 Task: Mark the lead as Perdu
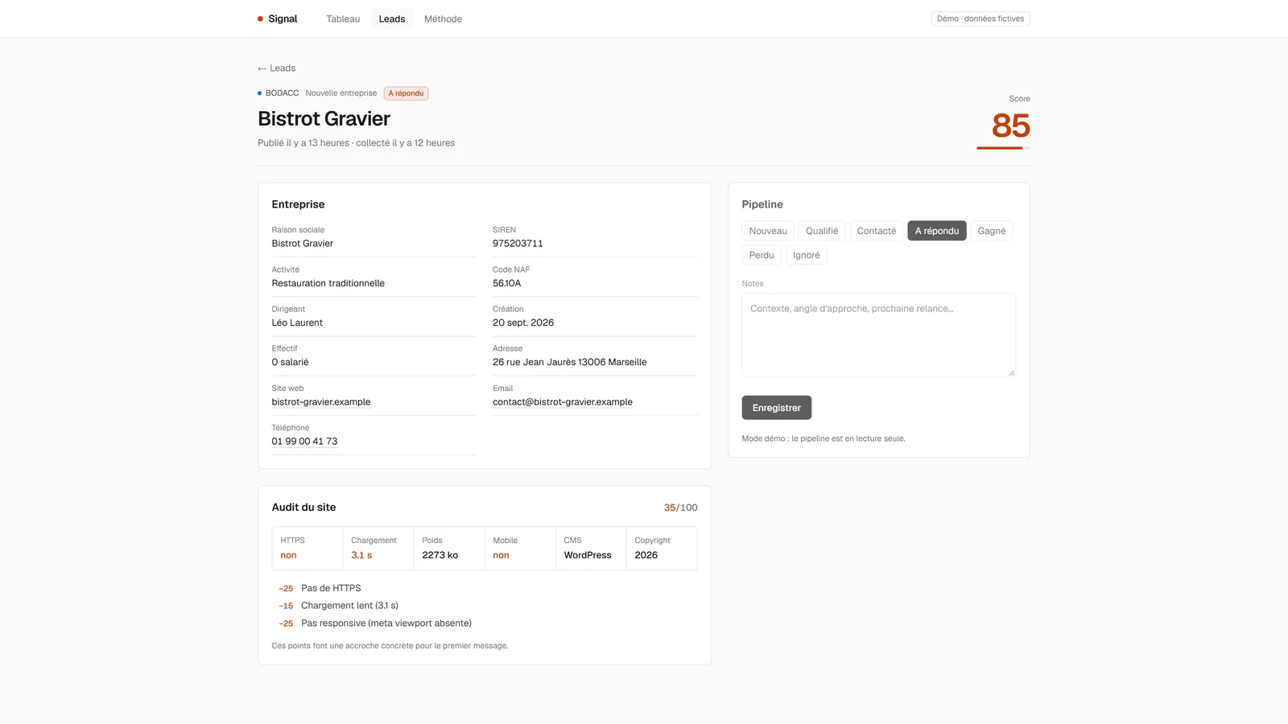(x=762, y=255)
